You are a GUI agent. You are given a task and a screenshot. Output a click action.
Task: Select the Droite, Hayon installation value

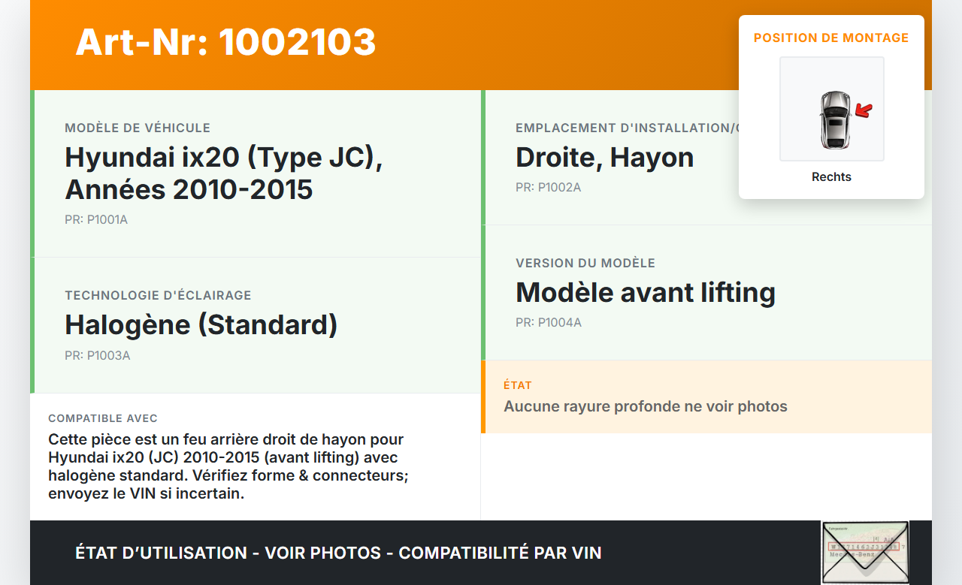pyautogui.click(x=604, y=157)
